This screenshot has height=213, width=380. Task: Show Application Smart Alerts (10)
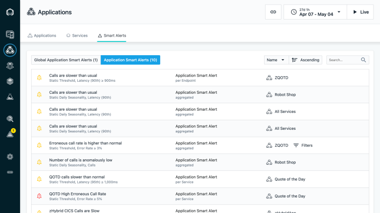(x=131, y=60)
